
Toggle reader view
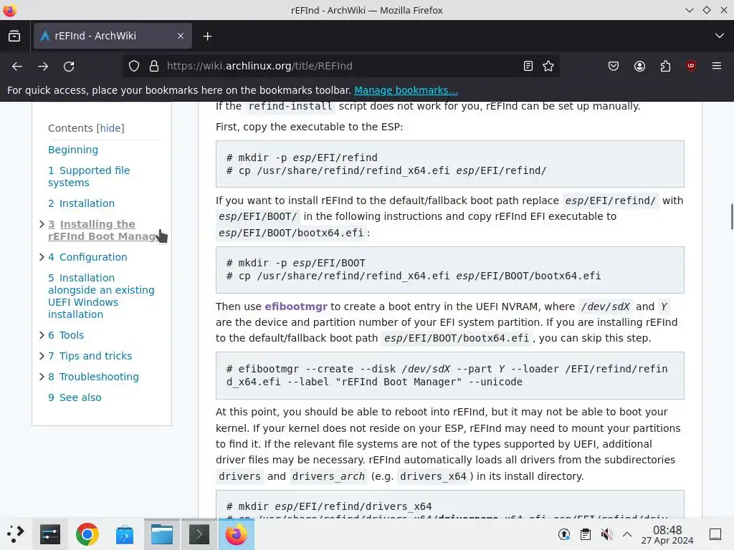coord(528,66)
